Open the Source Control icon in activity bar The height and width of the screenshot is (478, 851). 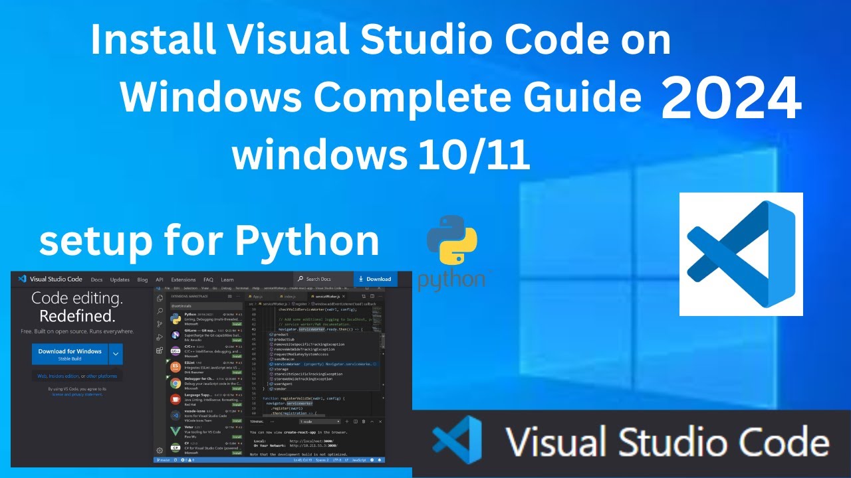160,324
